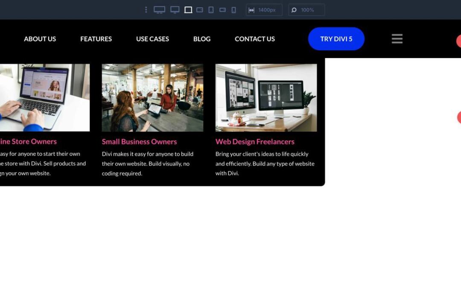Select the highlighted laptop breakpoint icon

[188, 10]
